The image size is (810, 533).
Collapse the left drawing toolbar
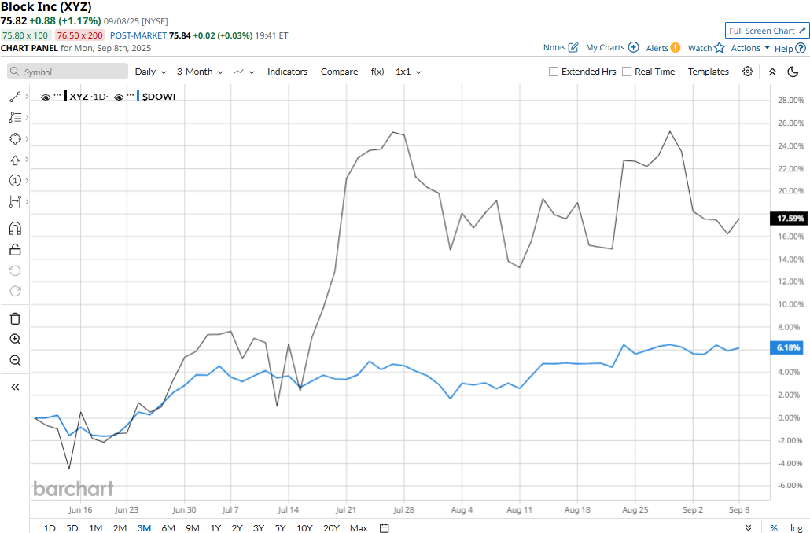[15, 387]
